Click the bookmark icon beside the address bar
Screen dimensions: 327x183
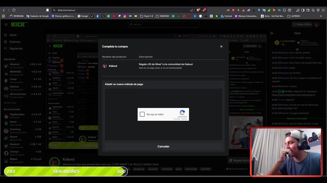[x=47, y=10]
